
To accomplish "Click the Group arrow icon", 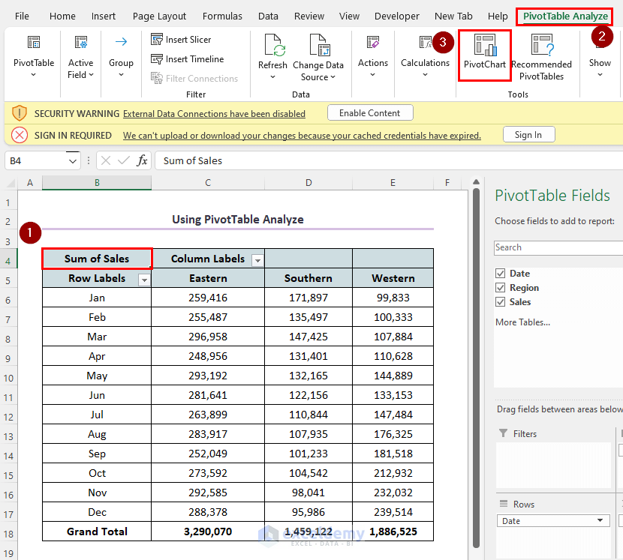I will click(121, 42).
